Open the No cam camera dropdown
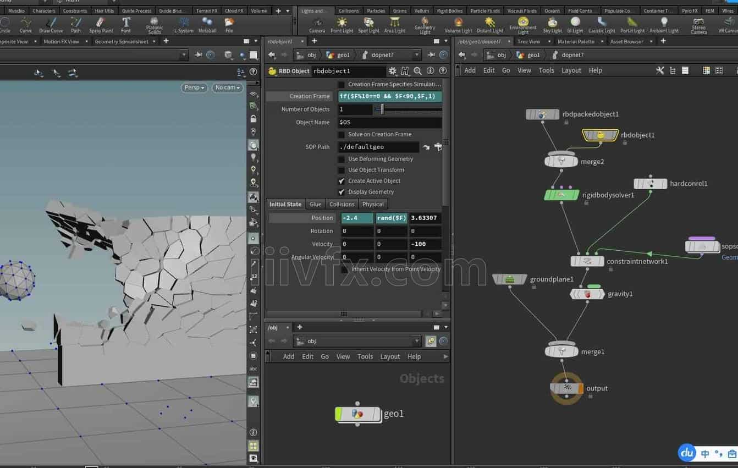 pyautogui.click(x=228, y=87)
